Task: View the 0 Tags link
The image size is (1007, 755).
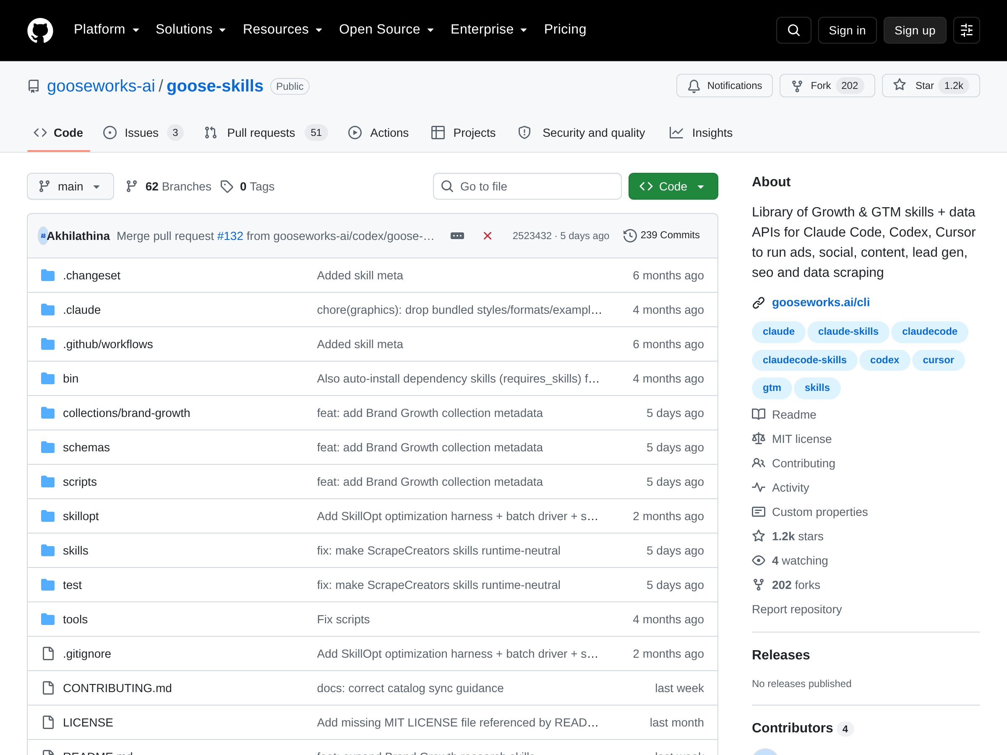Action: coord(247,187)
